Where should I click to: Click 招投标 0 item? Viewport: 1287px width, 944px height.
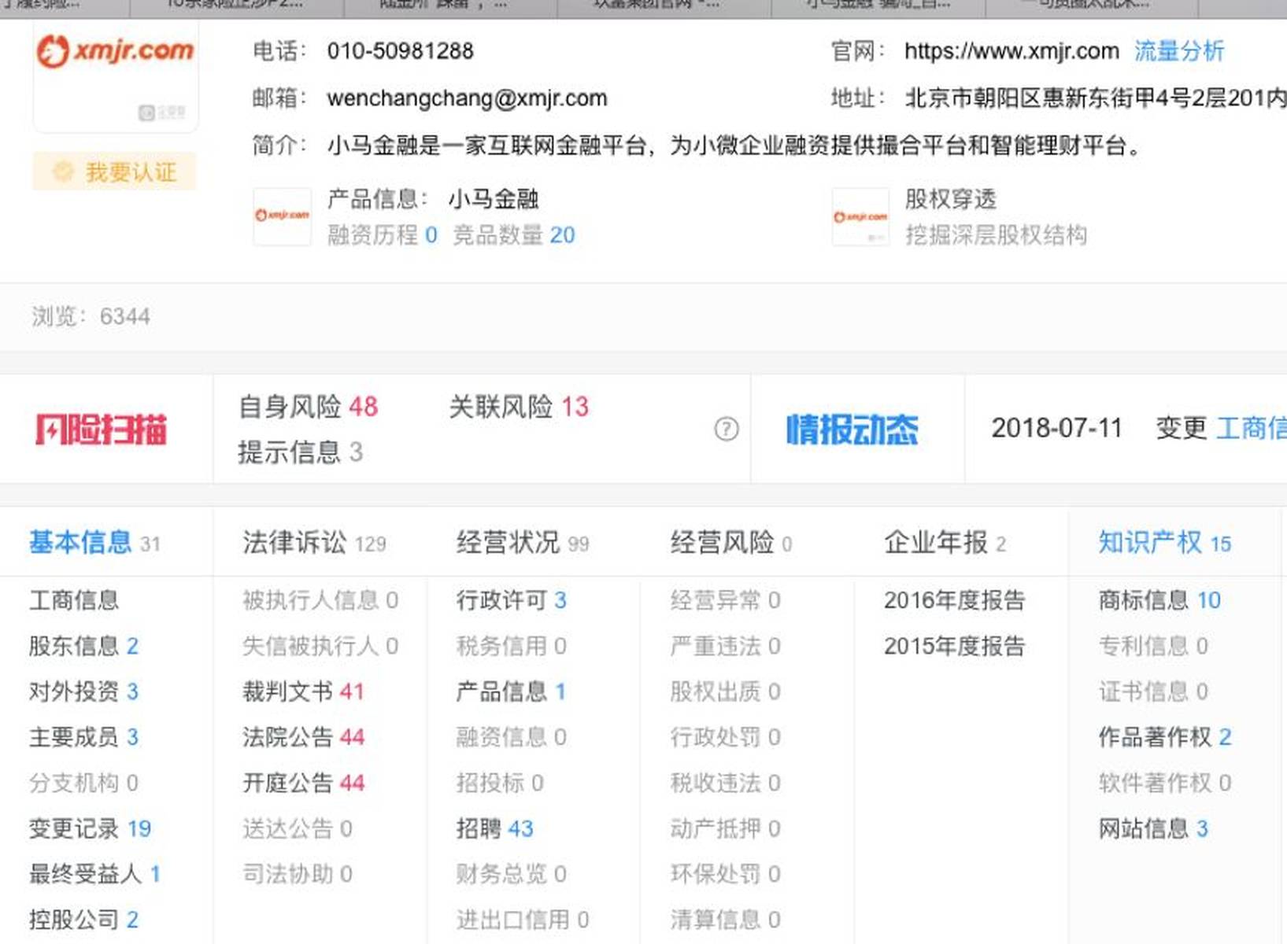[500, 783]
